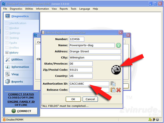Open the Help menu
Image resolution: width=164 pixels, height=123 pixels.
pyautogui.click(x=95, y=9)
